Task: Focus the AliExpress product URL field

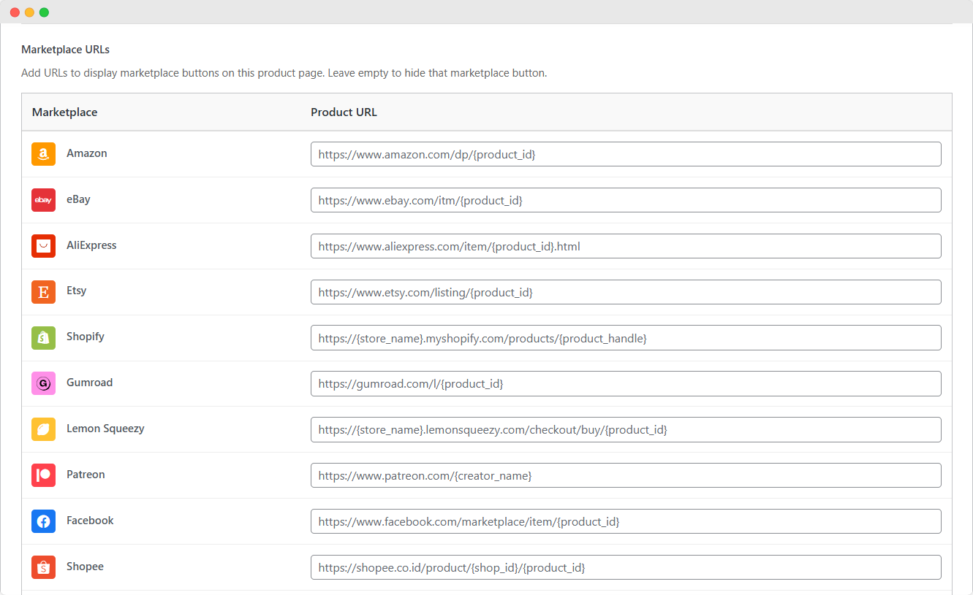Action: point(626,246)
